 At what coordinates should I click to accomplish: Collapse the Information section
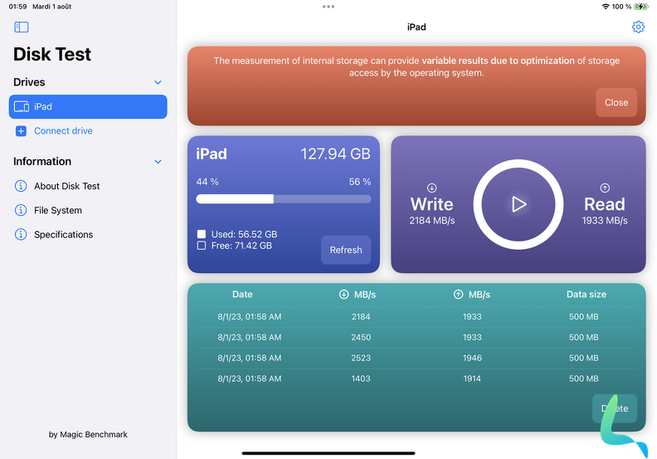coord(158,162)
